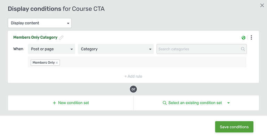
Task: Click the green globe icon
Action: [x=243, y=38]
